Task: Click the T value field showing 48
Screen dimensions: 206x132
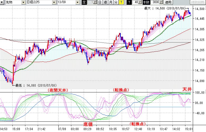Action: (135, 2)
